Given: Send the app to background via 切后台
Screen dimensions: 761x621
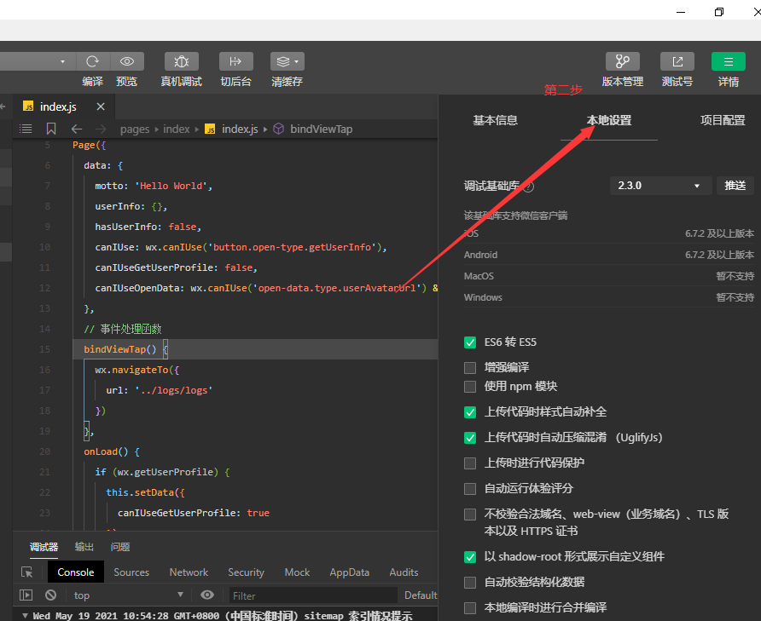Looking at the screenshot, I should tap(235, 61).
